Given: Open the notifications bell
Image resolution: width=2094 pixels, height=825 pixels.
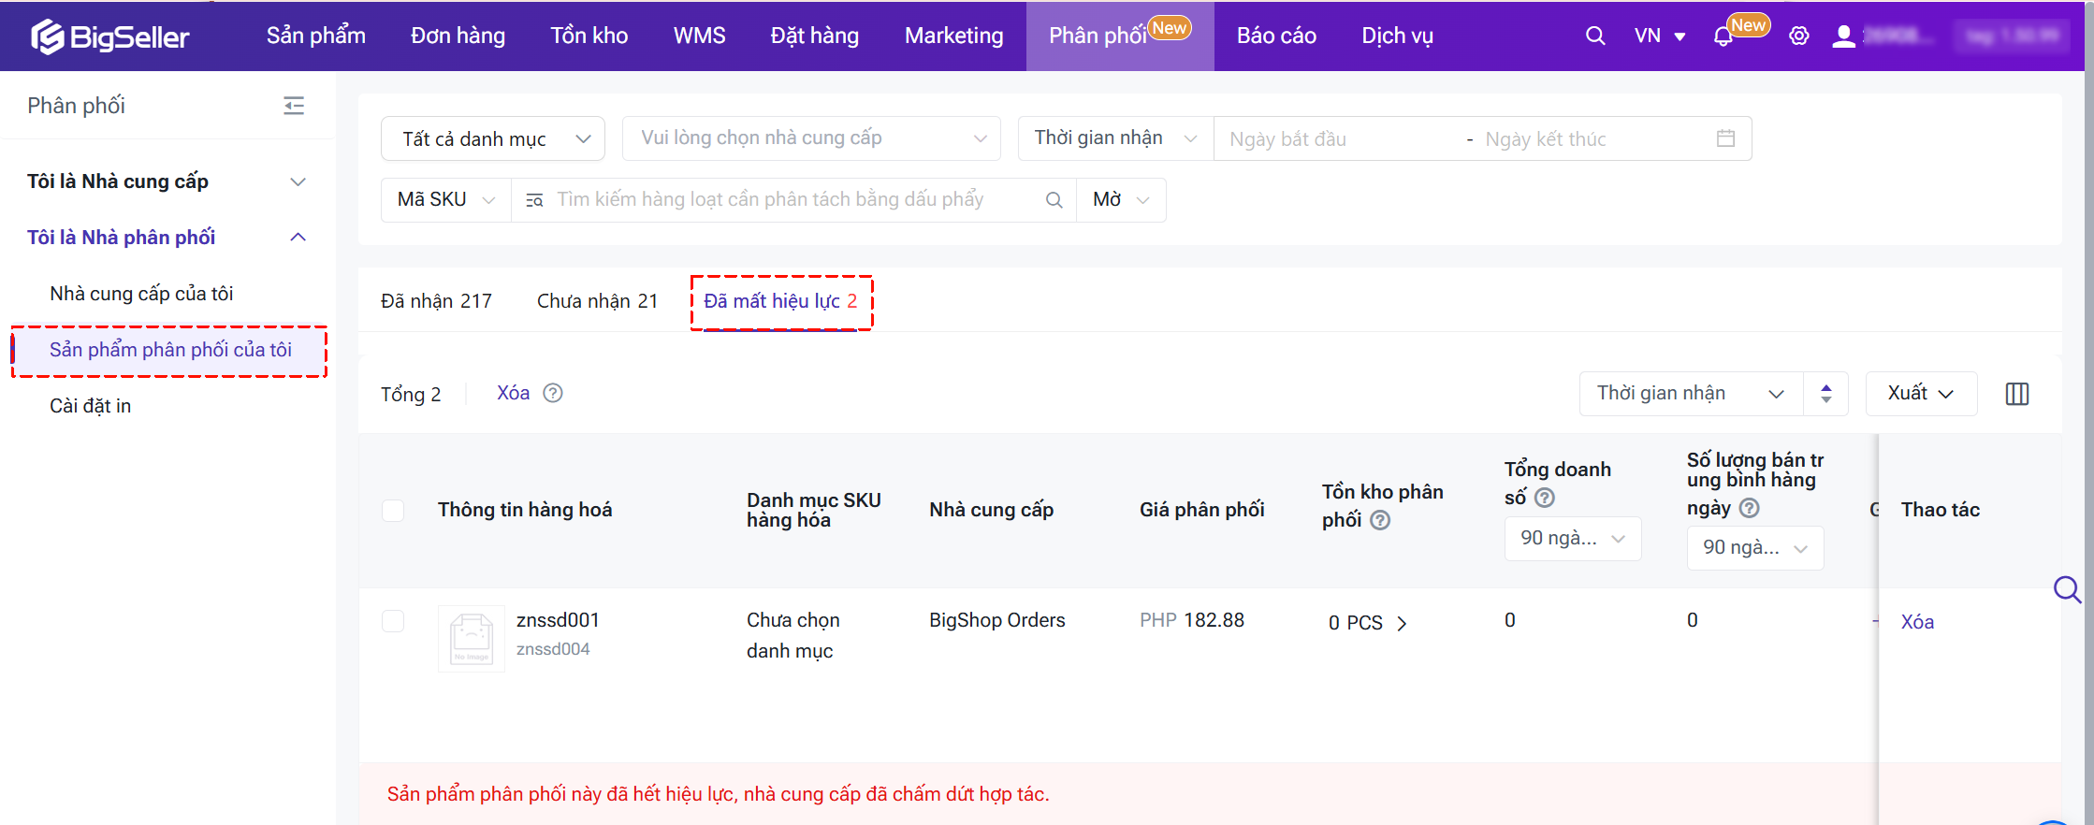Looking at the screenshot, I should (1723, 36).
